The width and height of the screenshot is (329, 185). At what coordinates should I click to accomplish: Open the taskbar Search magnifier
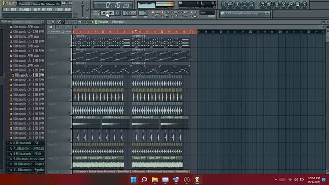click(144, 180)
